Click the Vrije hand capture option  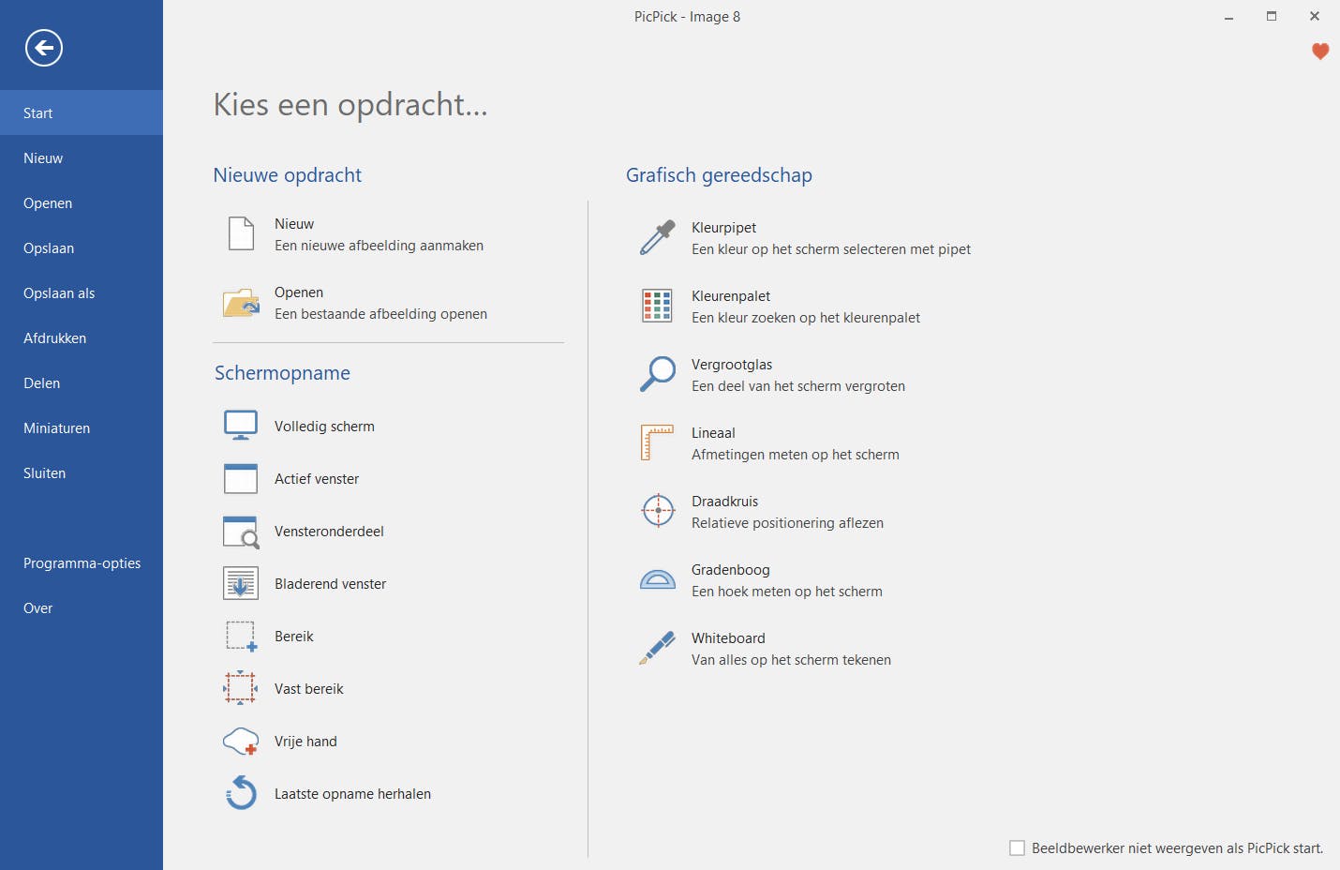(x=305, y=742)
